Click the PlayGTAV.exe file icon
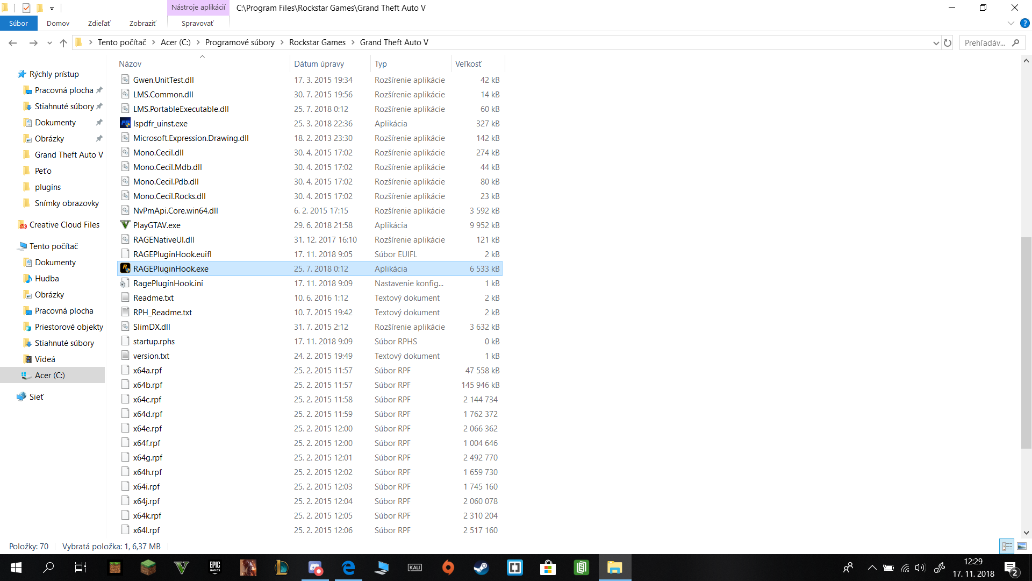 coord(125,225)
